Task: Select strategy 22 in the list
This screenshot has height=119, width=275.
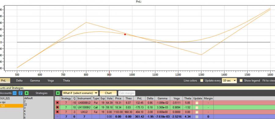Action: [x=25, y=104]
